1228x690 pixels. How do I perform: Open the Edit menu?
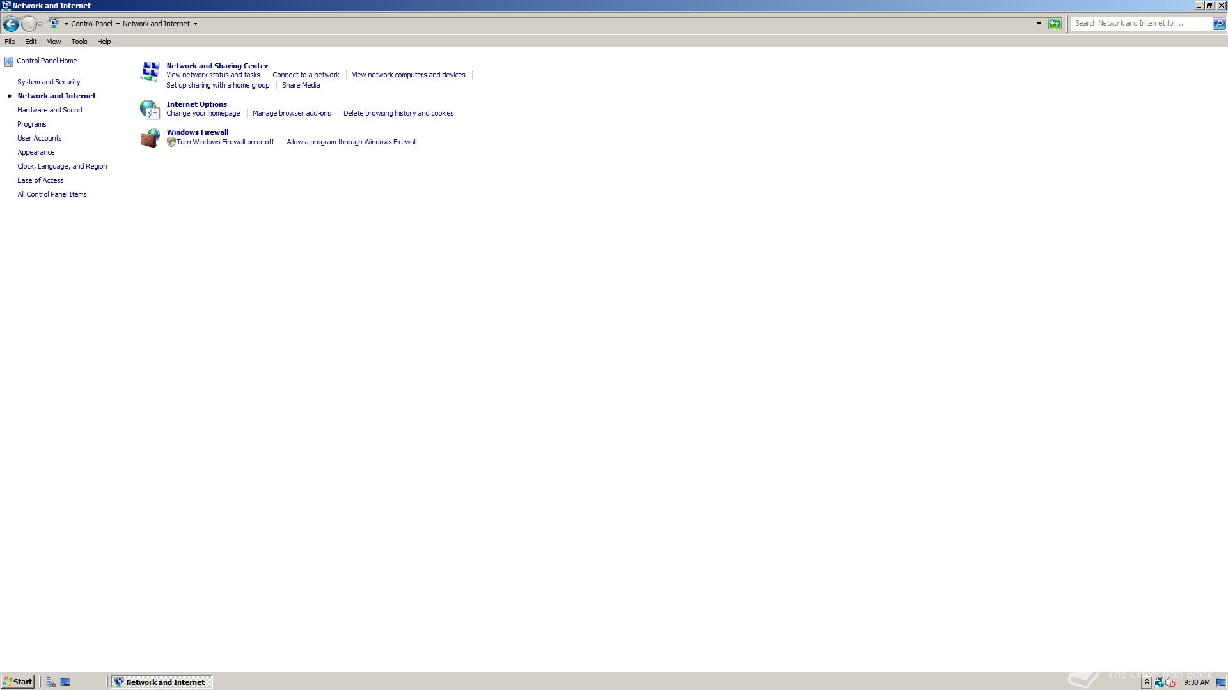[31, 42]
